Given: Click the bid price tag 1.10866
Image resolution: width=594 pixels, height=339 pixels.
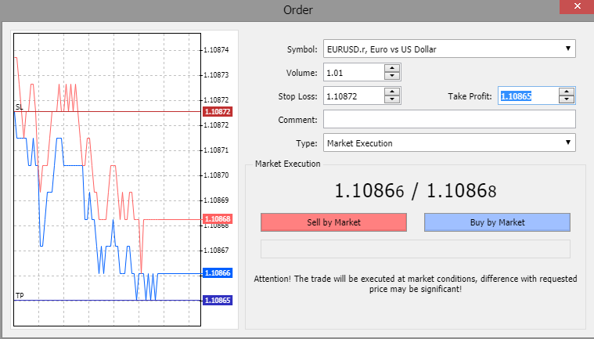Looking at the screenshot, I should coord(218,273).
